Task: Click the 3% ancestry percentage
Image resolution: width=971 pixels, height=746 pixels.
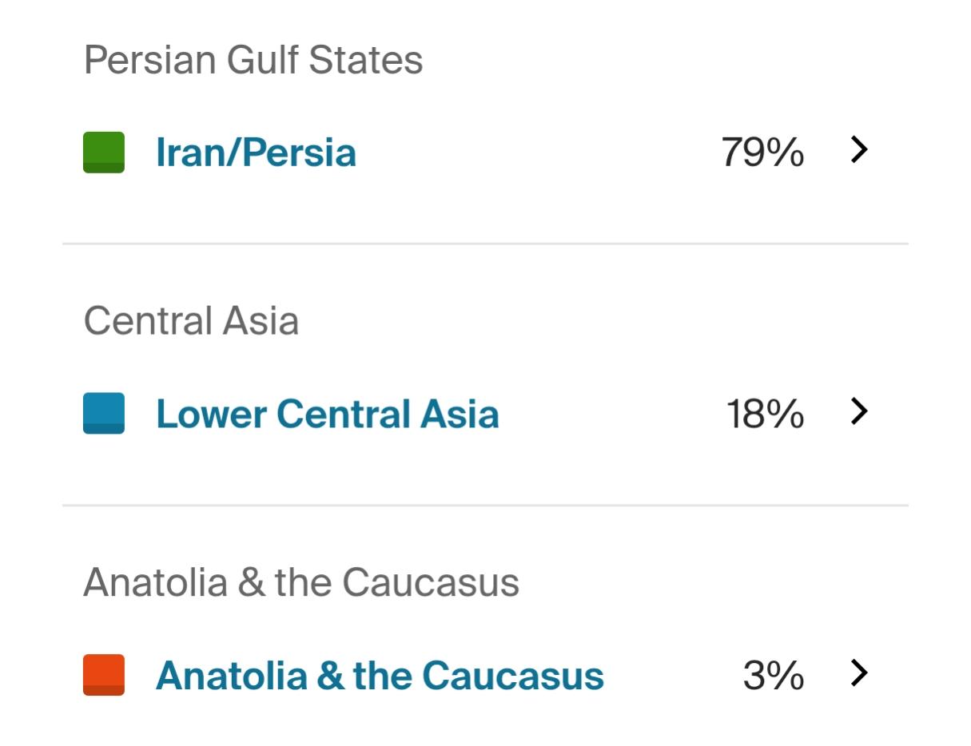Action: (x=773, y=676)
